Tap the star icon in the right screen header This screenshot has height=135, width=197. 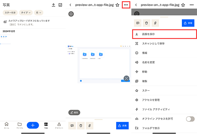click(183, 5)
